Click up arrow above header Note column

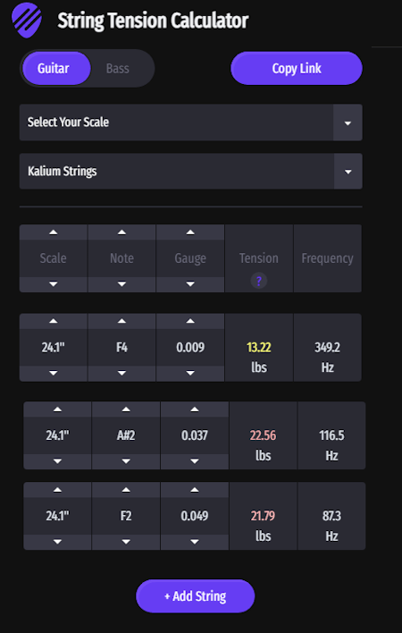[121, 232]
